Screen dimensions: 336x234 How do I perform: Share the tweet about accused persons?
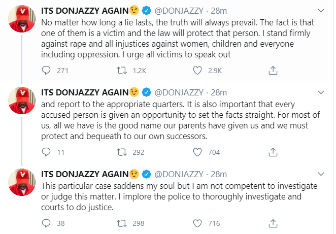point(273,151)
